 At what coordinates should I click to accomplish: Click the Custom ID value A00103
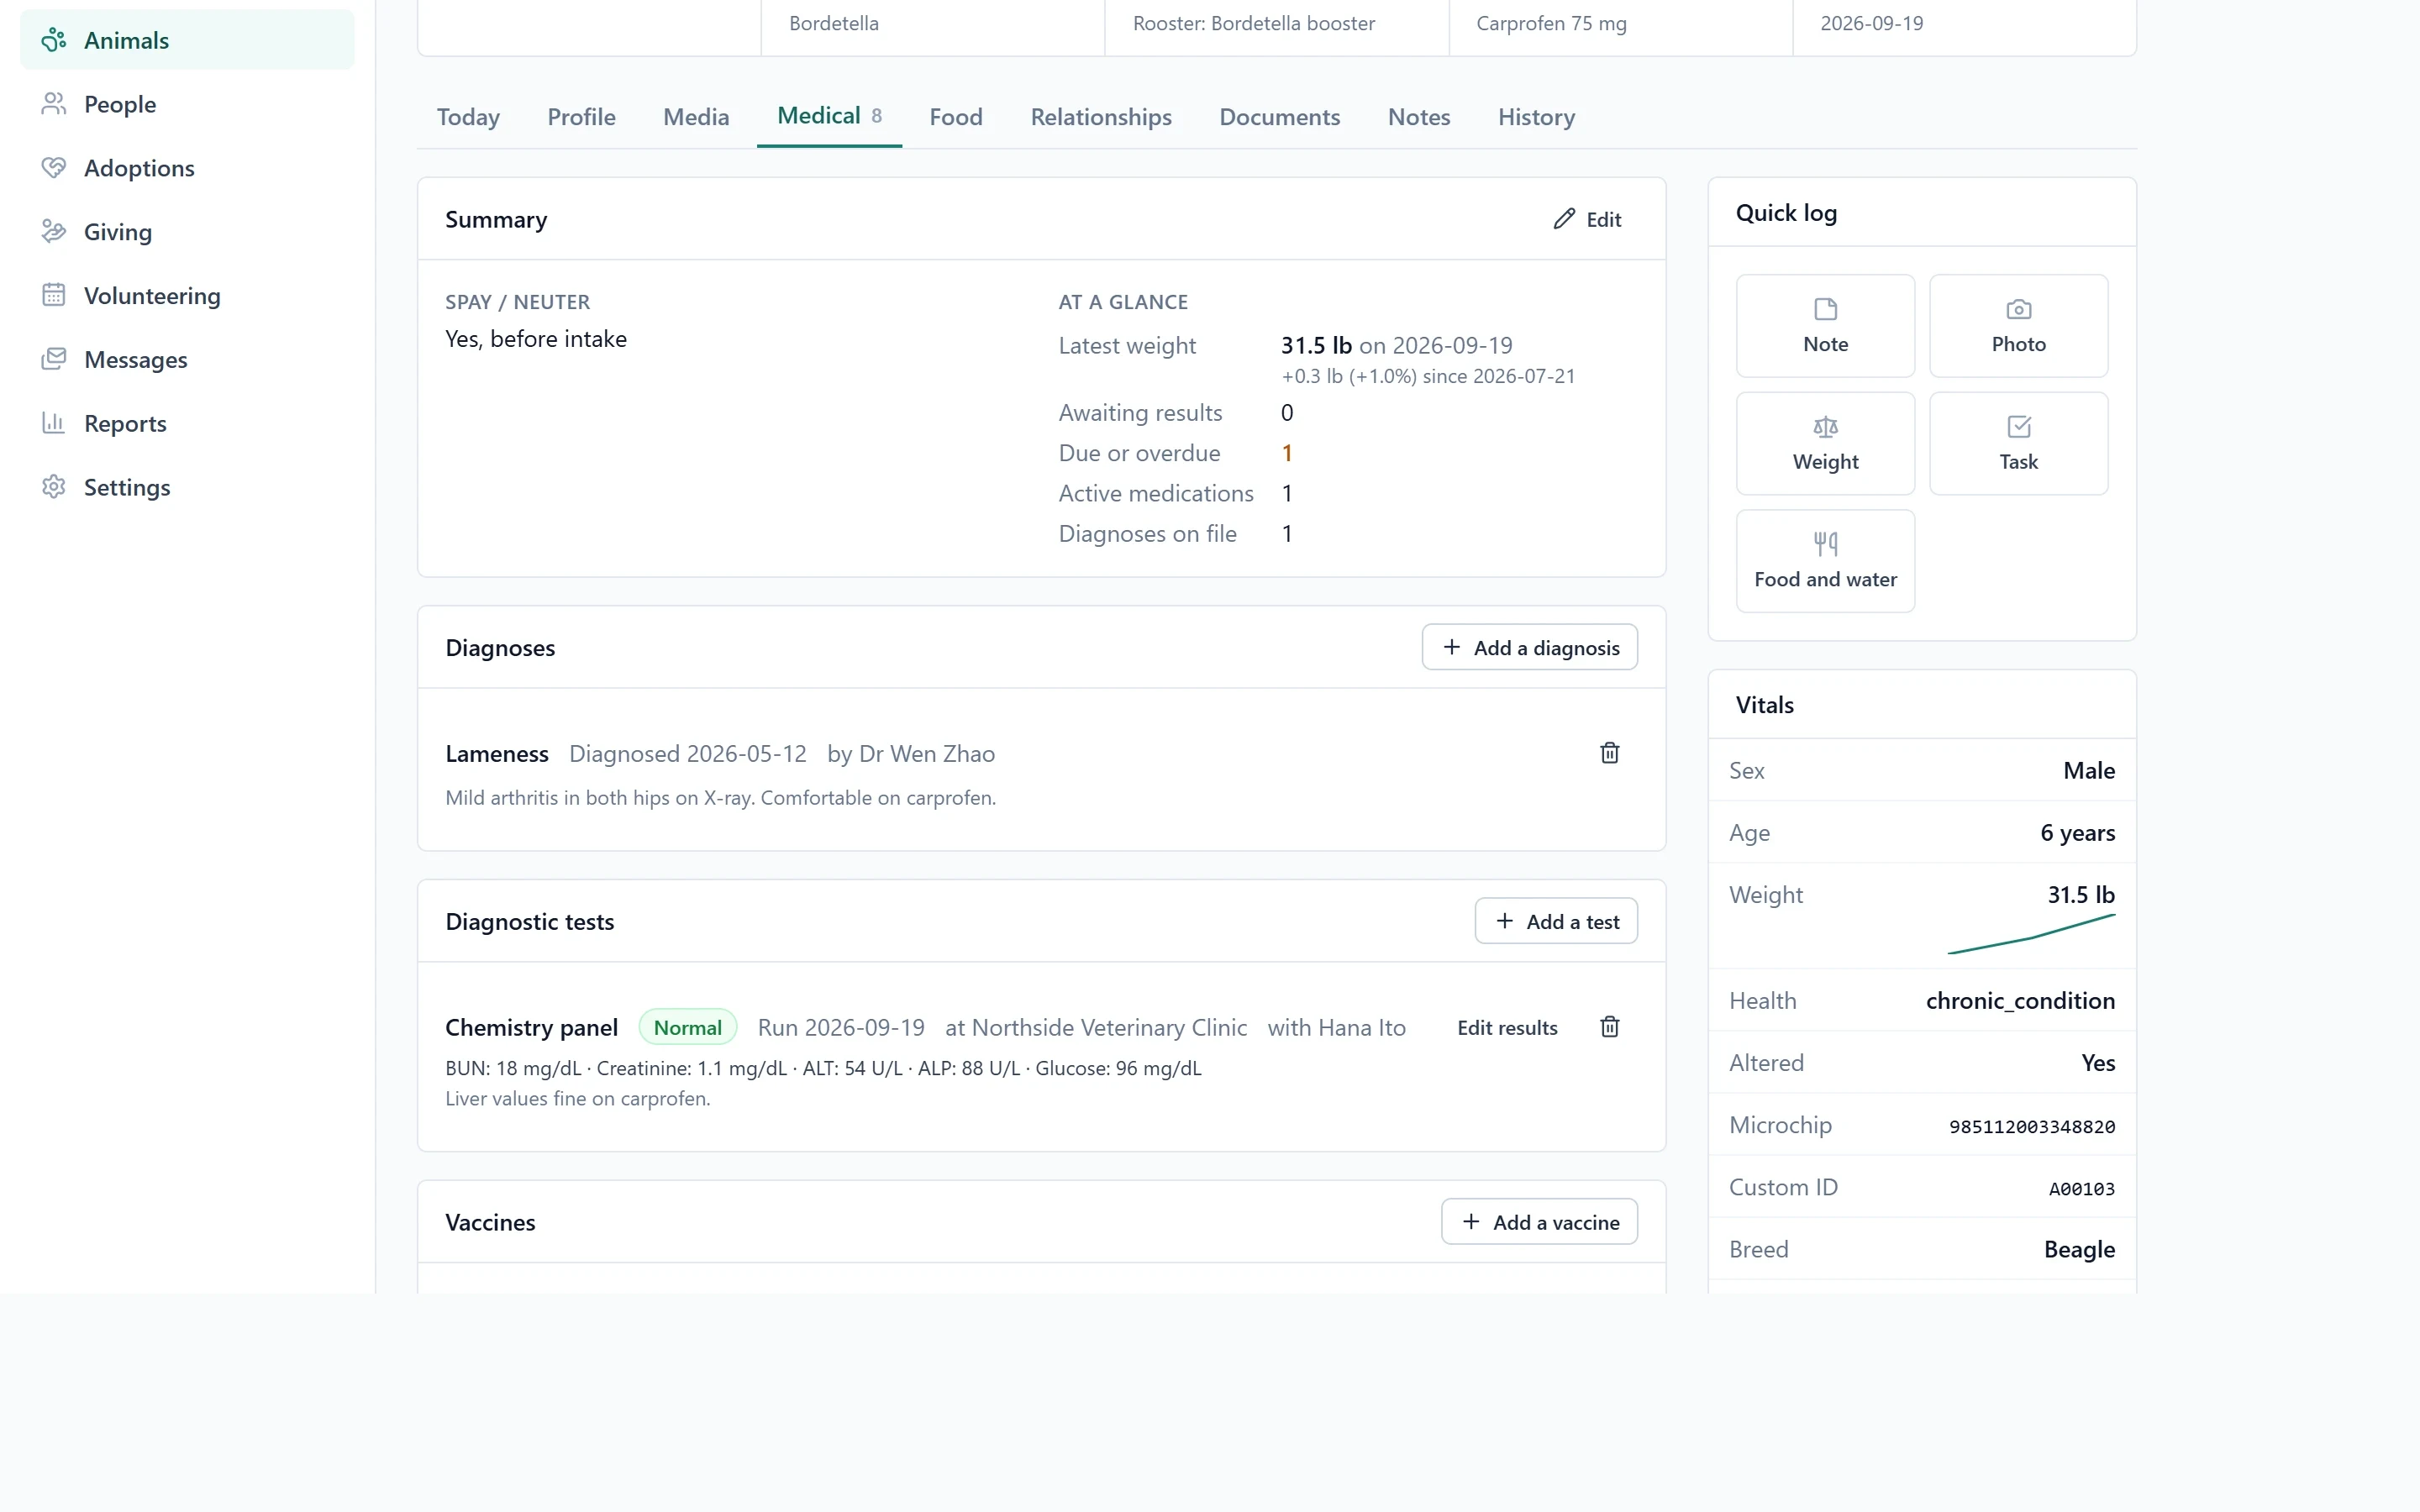point(2081,1189)
